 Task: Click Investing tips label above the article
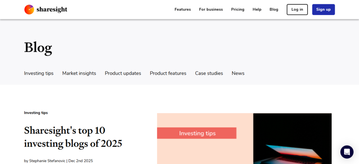[36, 113]
